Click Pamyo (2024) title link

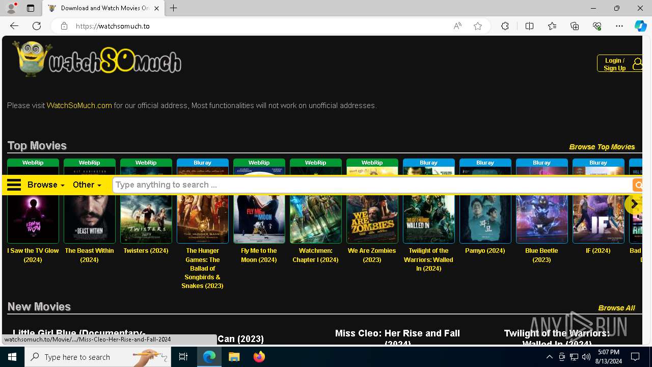(485, 251)
